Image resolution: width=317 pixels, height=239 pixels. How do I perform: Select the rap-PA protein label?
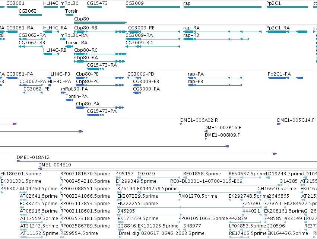(x=196, y=74)
